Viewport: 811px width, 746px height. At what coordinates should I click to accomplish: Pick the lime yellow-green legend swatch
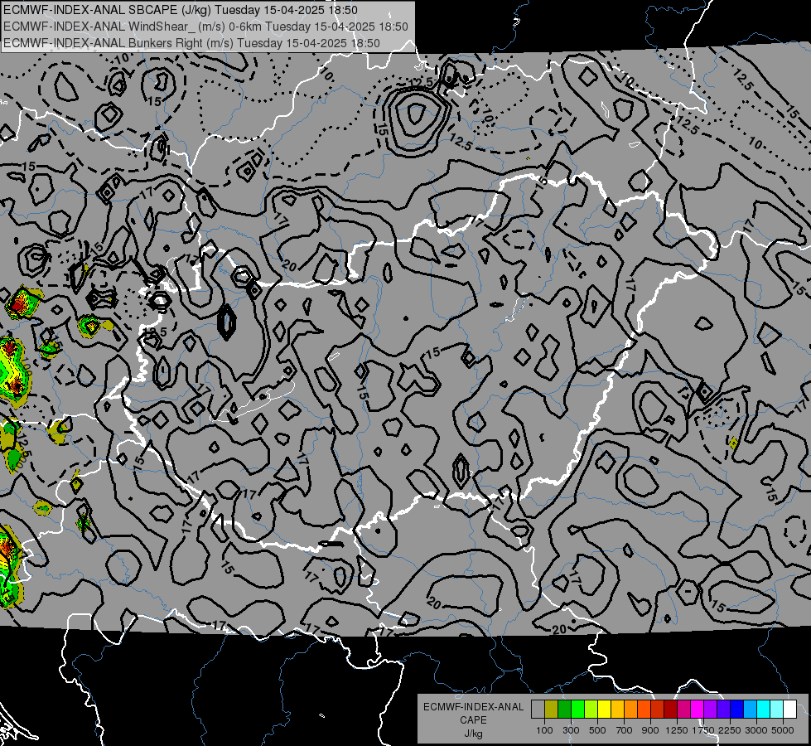click(x=591, y=710)
